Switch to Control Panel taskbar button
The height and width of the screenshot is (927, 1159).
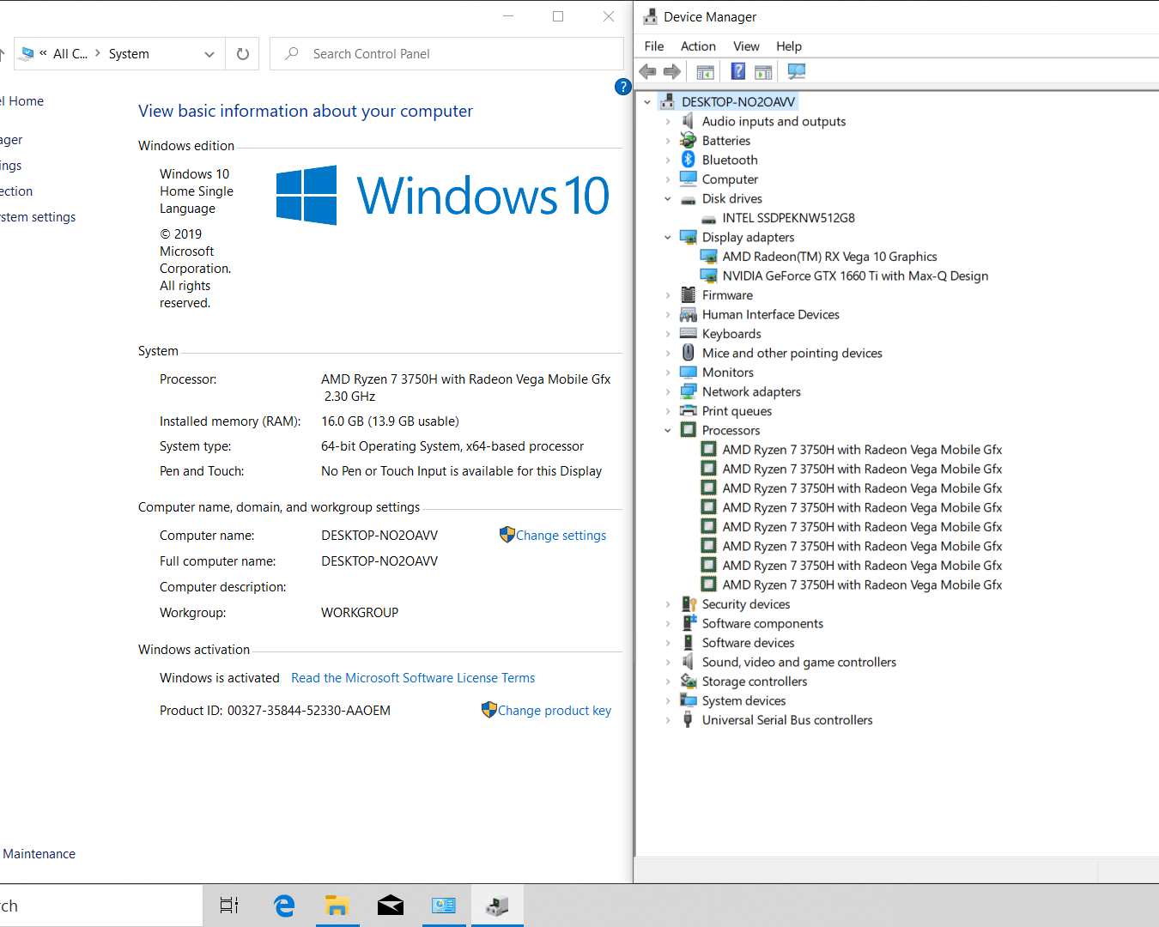[x=443, y=906]
